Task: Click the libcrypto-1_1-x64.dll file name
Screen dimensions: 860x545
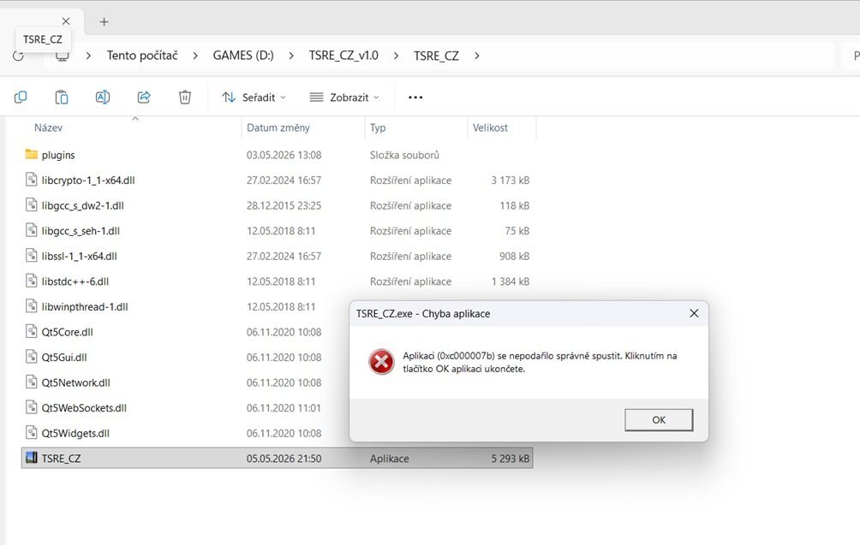Action: (x=88, y=181)
